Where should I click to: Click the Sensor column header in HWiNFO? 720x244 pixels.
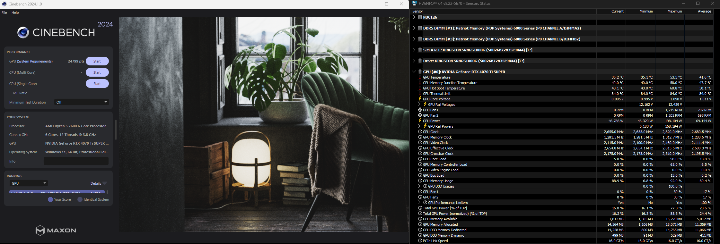click(504, 11)
